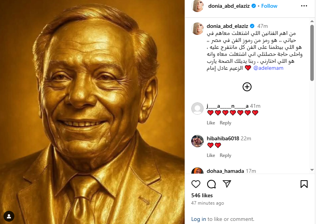The width and height of the screenshot is (320, 224).
Task: Save post with bookmark icon
Action: click(x=304, y=184)
